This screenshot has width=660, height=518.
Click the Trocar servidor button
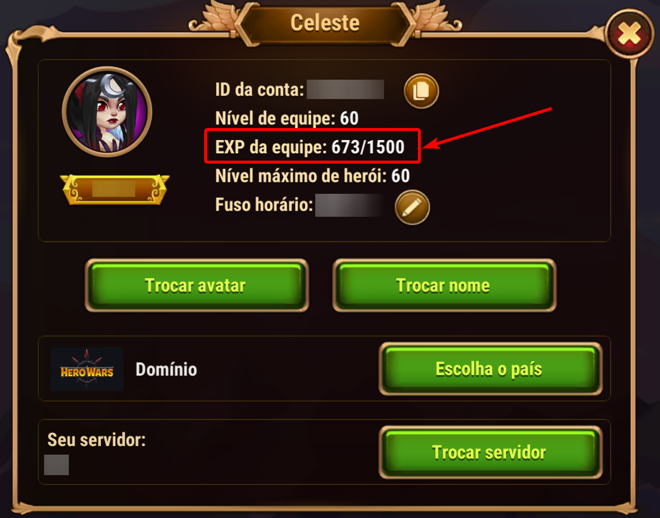pyautogui.click(x=490, y=452)
